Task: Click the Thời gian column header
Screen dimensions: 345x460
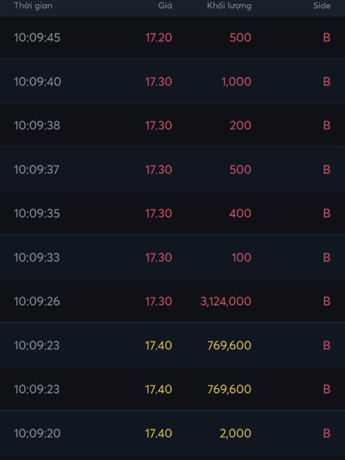Action: pos(33,6)
